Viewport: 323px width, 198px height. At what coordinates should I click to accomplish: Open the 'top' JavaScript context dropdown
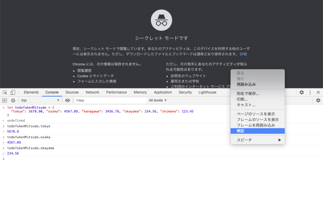[x=40, y=100]
